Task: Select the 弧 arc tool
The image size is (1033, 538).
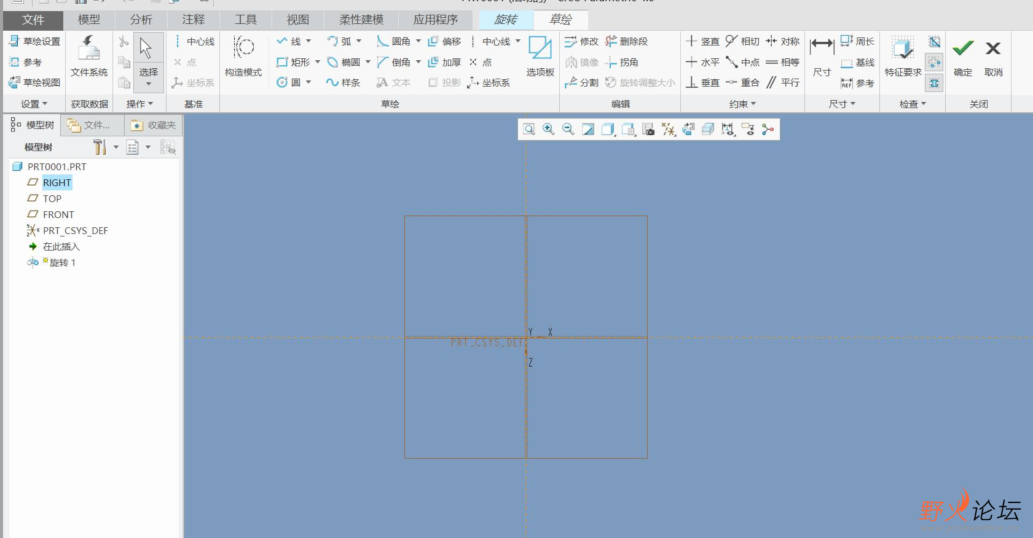Action: pyautogui.click(x=339, y=41)
